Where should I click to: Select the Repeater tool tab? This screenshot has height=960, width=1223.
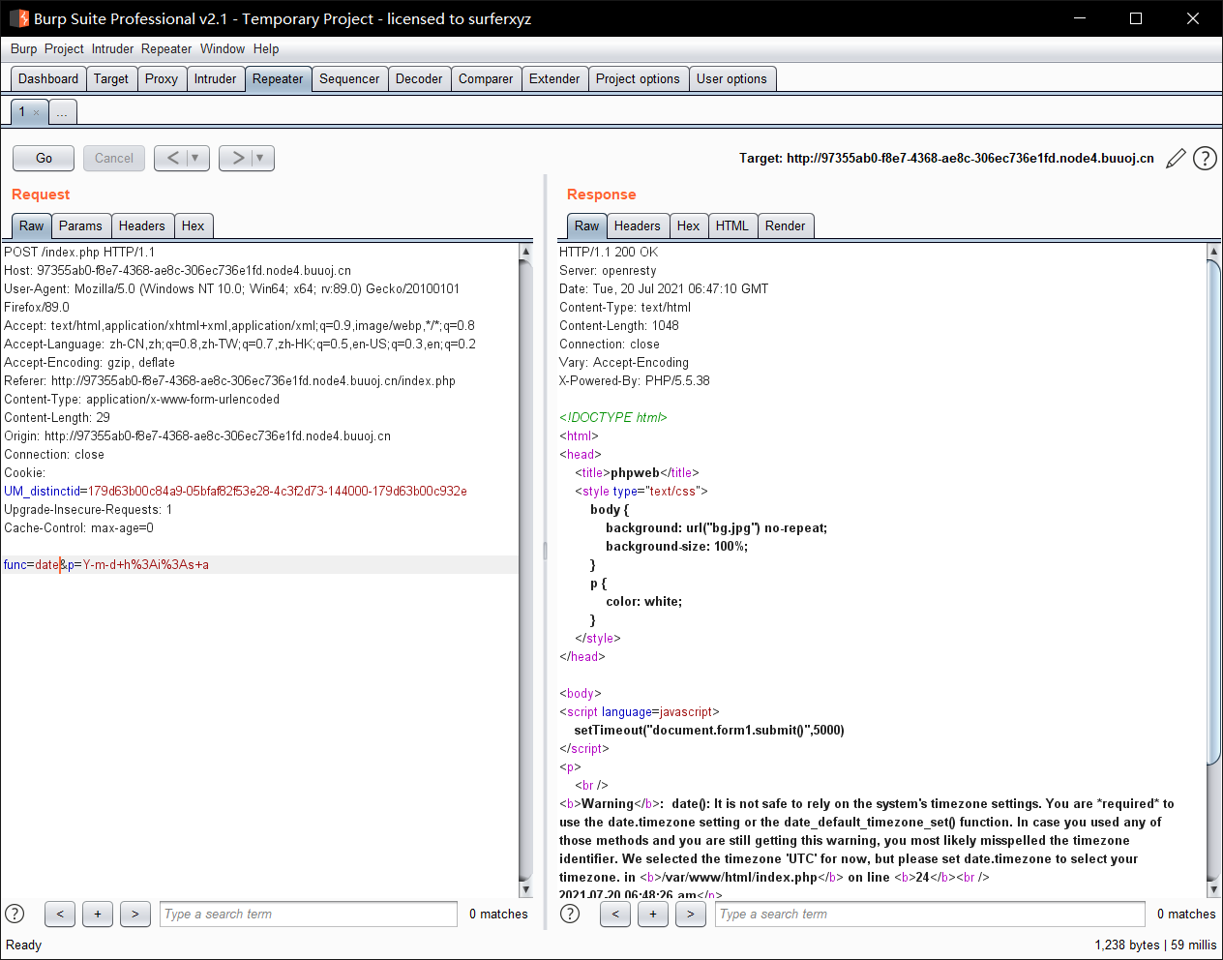coord(278,79)
